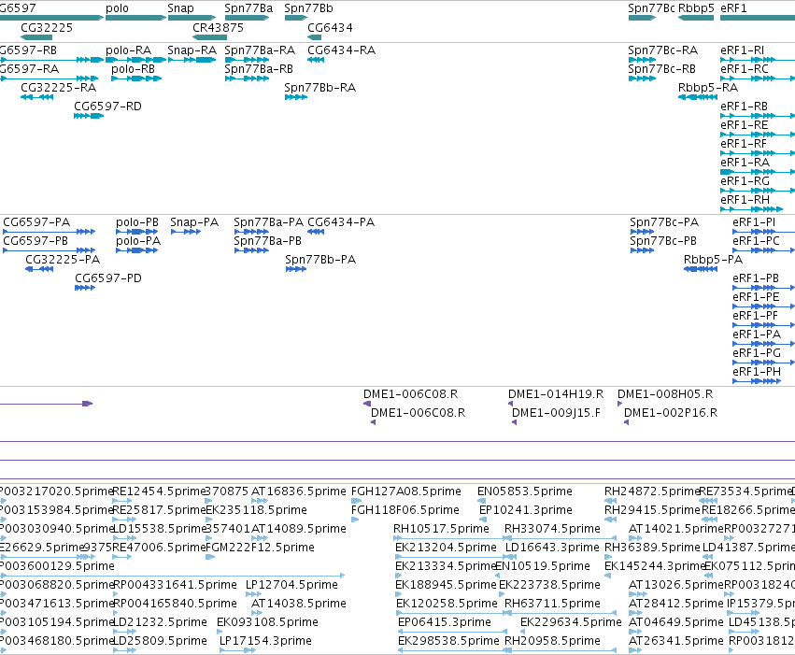Select the FGH118F06.5prime EST label
Viewport: 795px width, 655px height.
point(405,510)
